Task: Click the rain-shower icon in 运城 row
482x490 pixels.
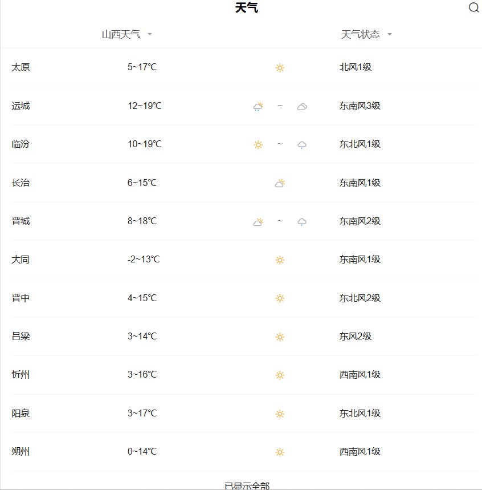Action: [258, 106]
